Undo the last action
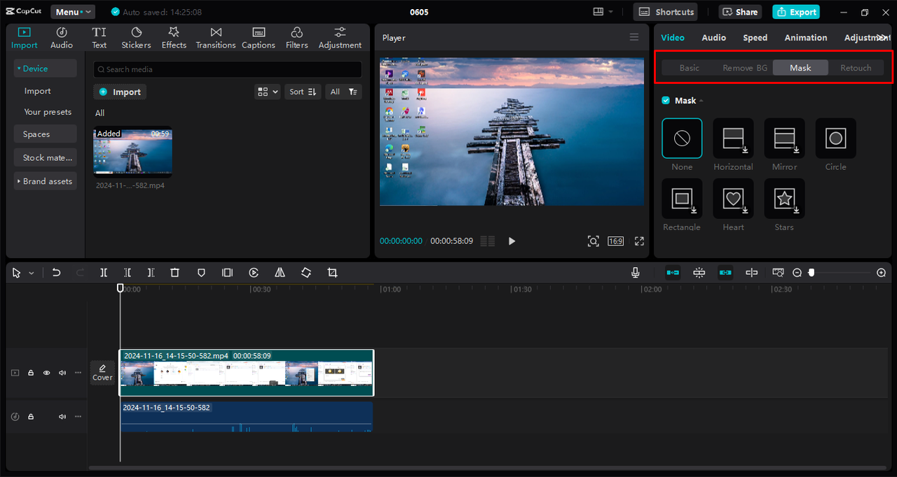 coord(57,273)
